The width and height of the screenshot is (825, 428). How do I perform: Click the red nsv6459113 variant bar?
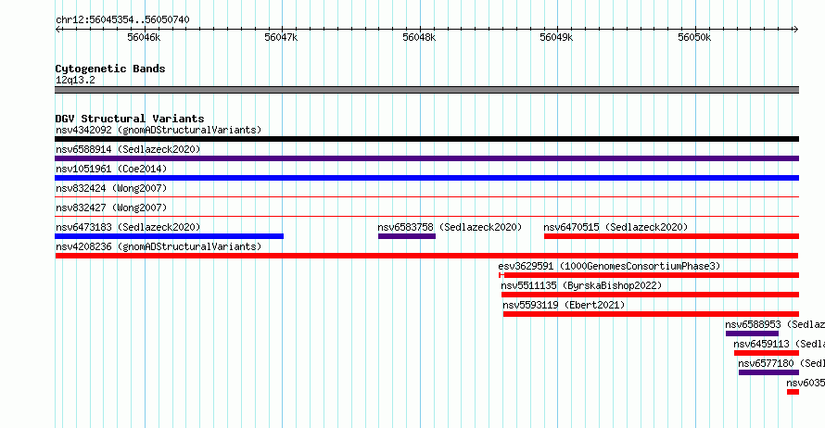pyautogui.click(x=767, y=353)
